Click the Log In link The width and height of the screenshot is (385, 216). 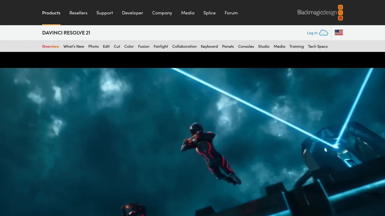pos(312,33)
